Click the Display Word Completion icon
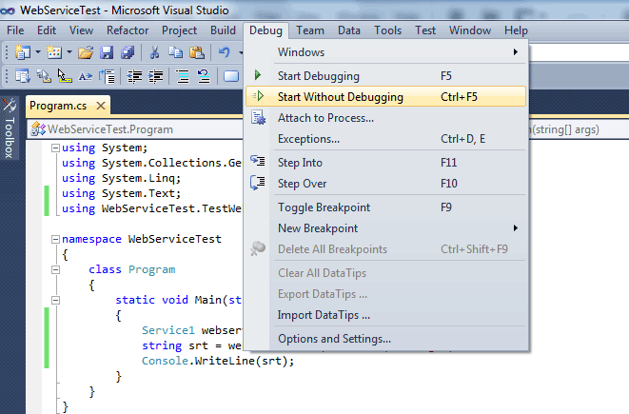 tap(86, 76)
